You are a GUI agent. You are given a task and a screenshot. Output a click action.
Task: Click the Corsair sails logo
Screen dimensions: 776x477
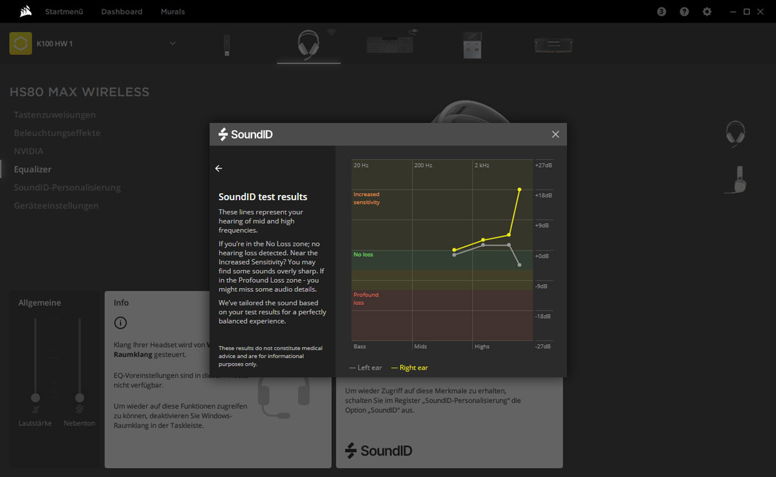coord(25,12)
